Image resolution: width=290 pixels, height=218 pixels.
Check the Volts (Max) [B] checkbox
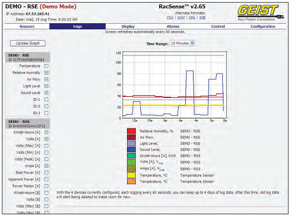pyautogui.click(x=47, y=206)
